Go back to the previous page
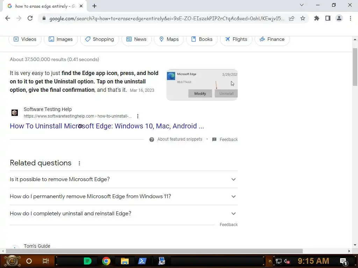This screenshot has height=268, width=358. click(x=8, y=18)
